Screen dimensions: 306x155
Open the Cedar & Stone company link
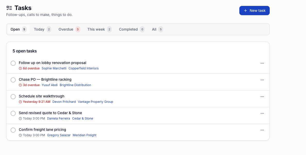83,118
